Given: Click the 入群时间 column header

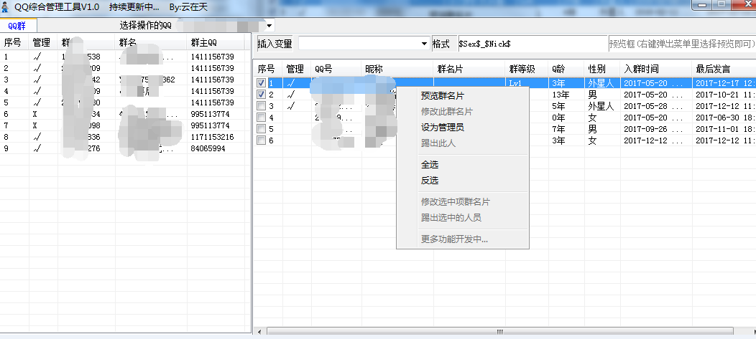Looking at the screenshot, I should coord(656,70).
